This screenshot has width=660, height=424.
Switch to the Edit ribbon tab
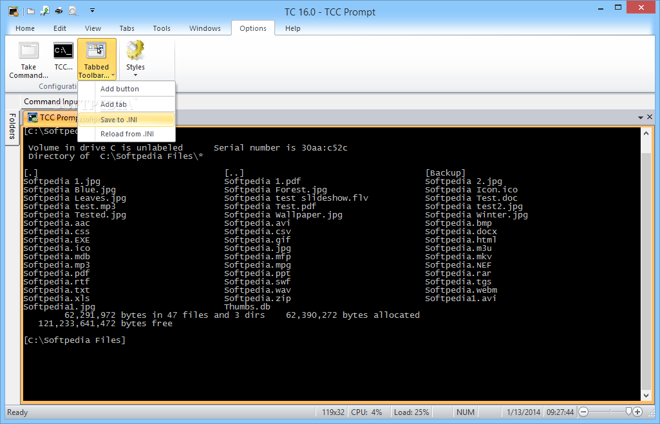click(60, 28)
